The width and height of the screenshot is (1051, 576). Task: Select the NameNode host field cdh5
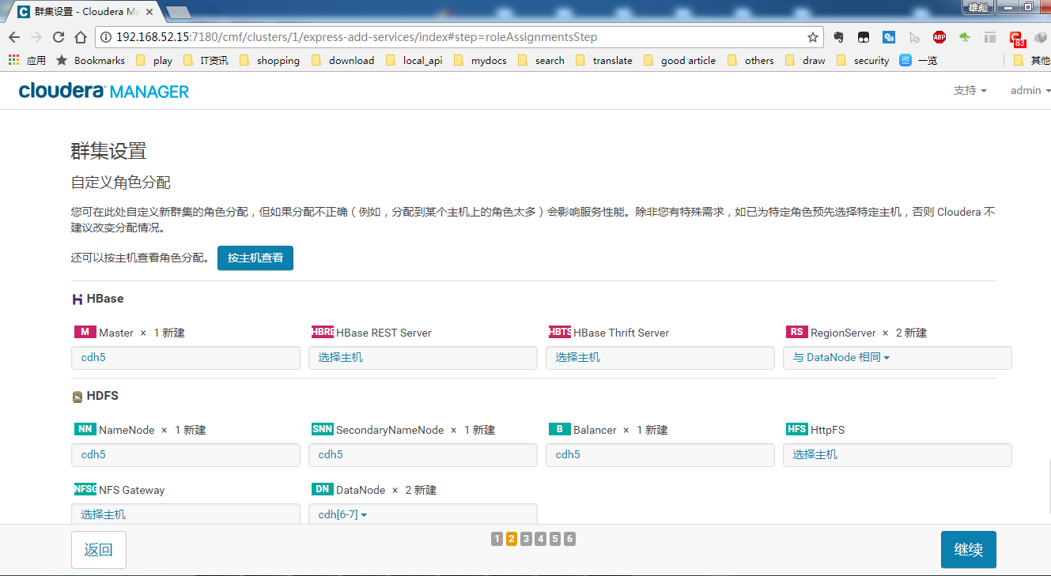186,454
